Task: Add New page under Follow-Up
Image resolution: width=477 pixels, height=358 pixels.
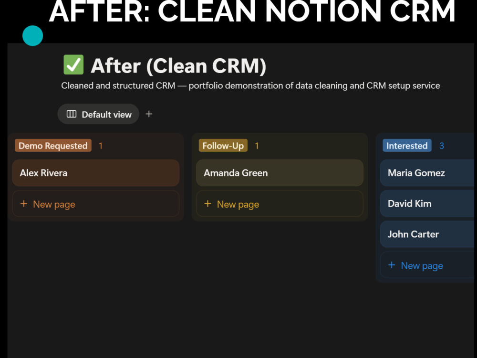Action: [x=280, y=204]
